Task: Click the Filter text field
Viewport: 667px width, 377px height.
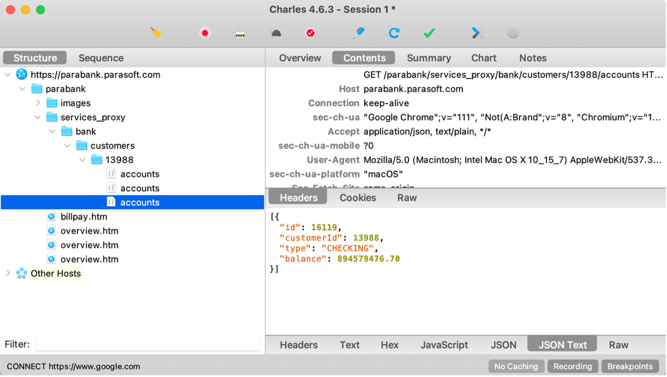Action: click(147, 344)
